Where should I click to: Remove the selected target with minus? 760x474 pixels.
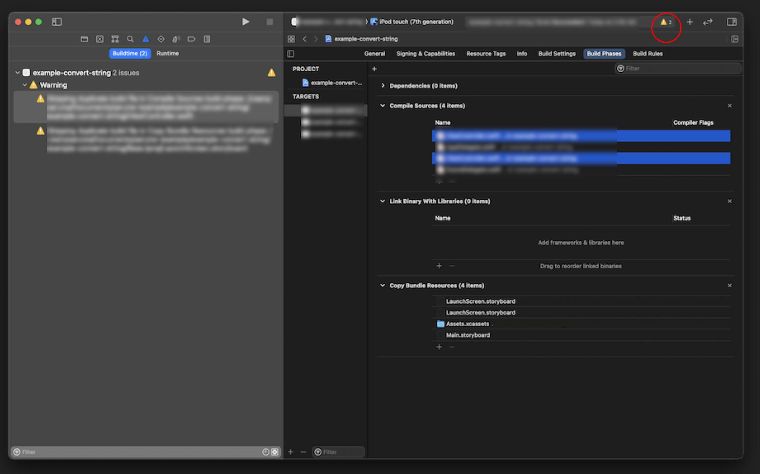click(303, 452)
